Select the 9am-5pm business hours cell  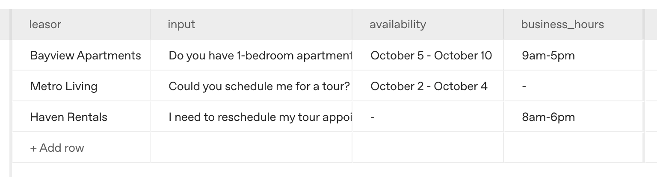(x=548, y=56)
